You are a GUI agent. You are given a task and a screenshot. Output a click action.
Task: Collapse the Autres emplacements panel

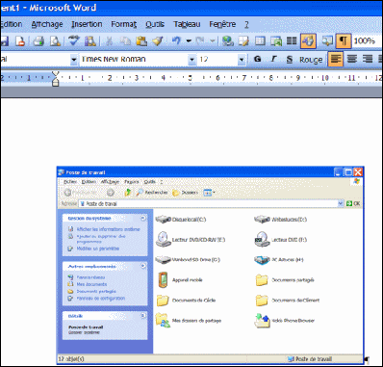click(143, 266)
